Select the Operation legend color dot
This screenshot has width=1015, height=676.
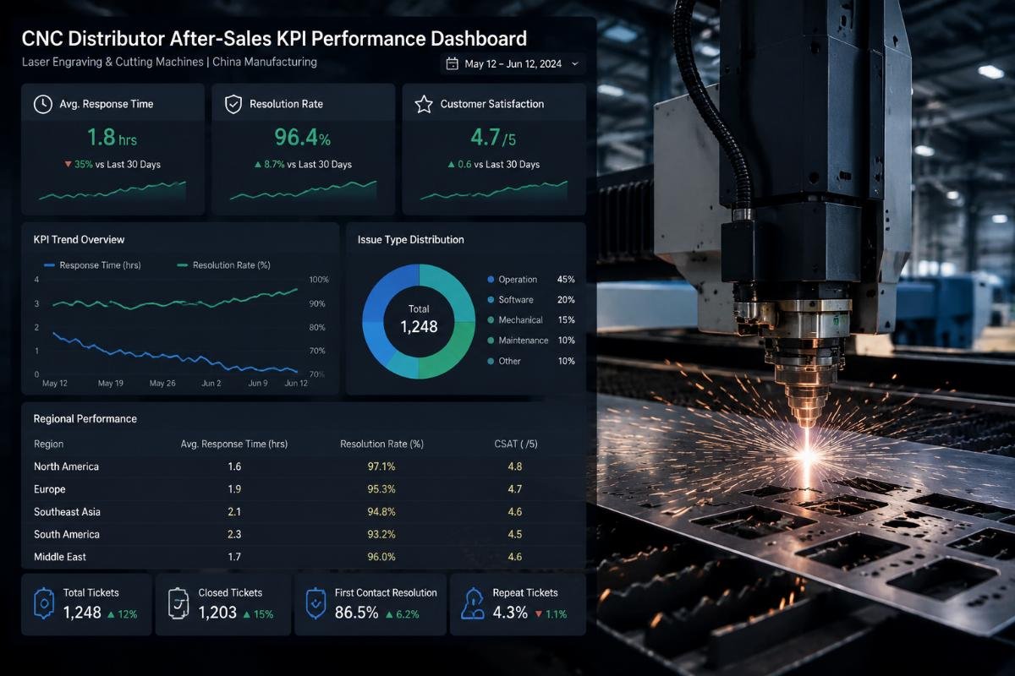click(x=491, y=280)
